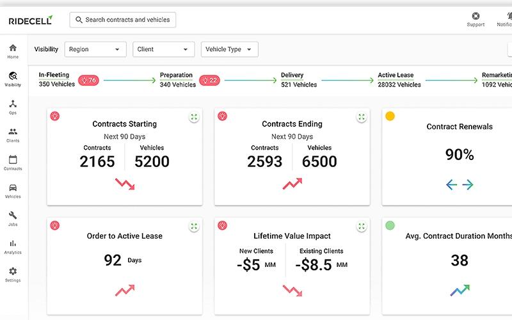This screenshot has height=320, width=512.
Task: Open the Clients sidebar item
Action: tap(13, 135)
